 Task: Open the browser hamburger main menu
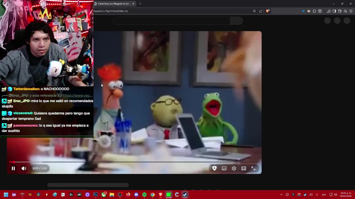pyautogui.click(x=351, y=11)
